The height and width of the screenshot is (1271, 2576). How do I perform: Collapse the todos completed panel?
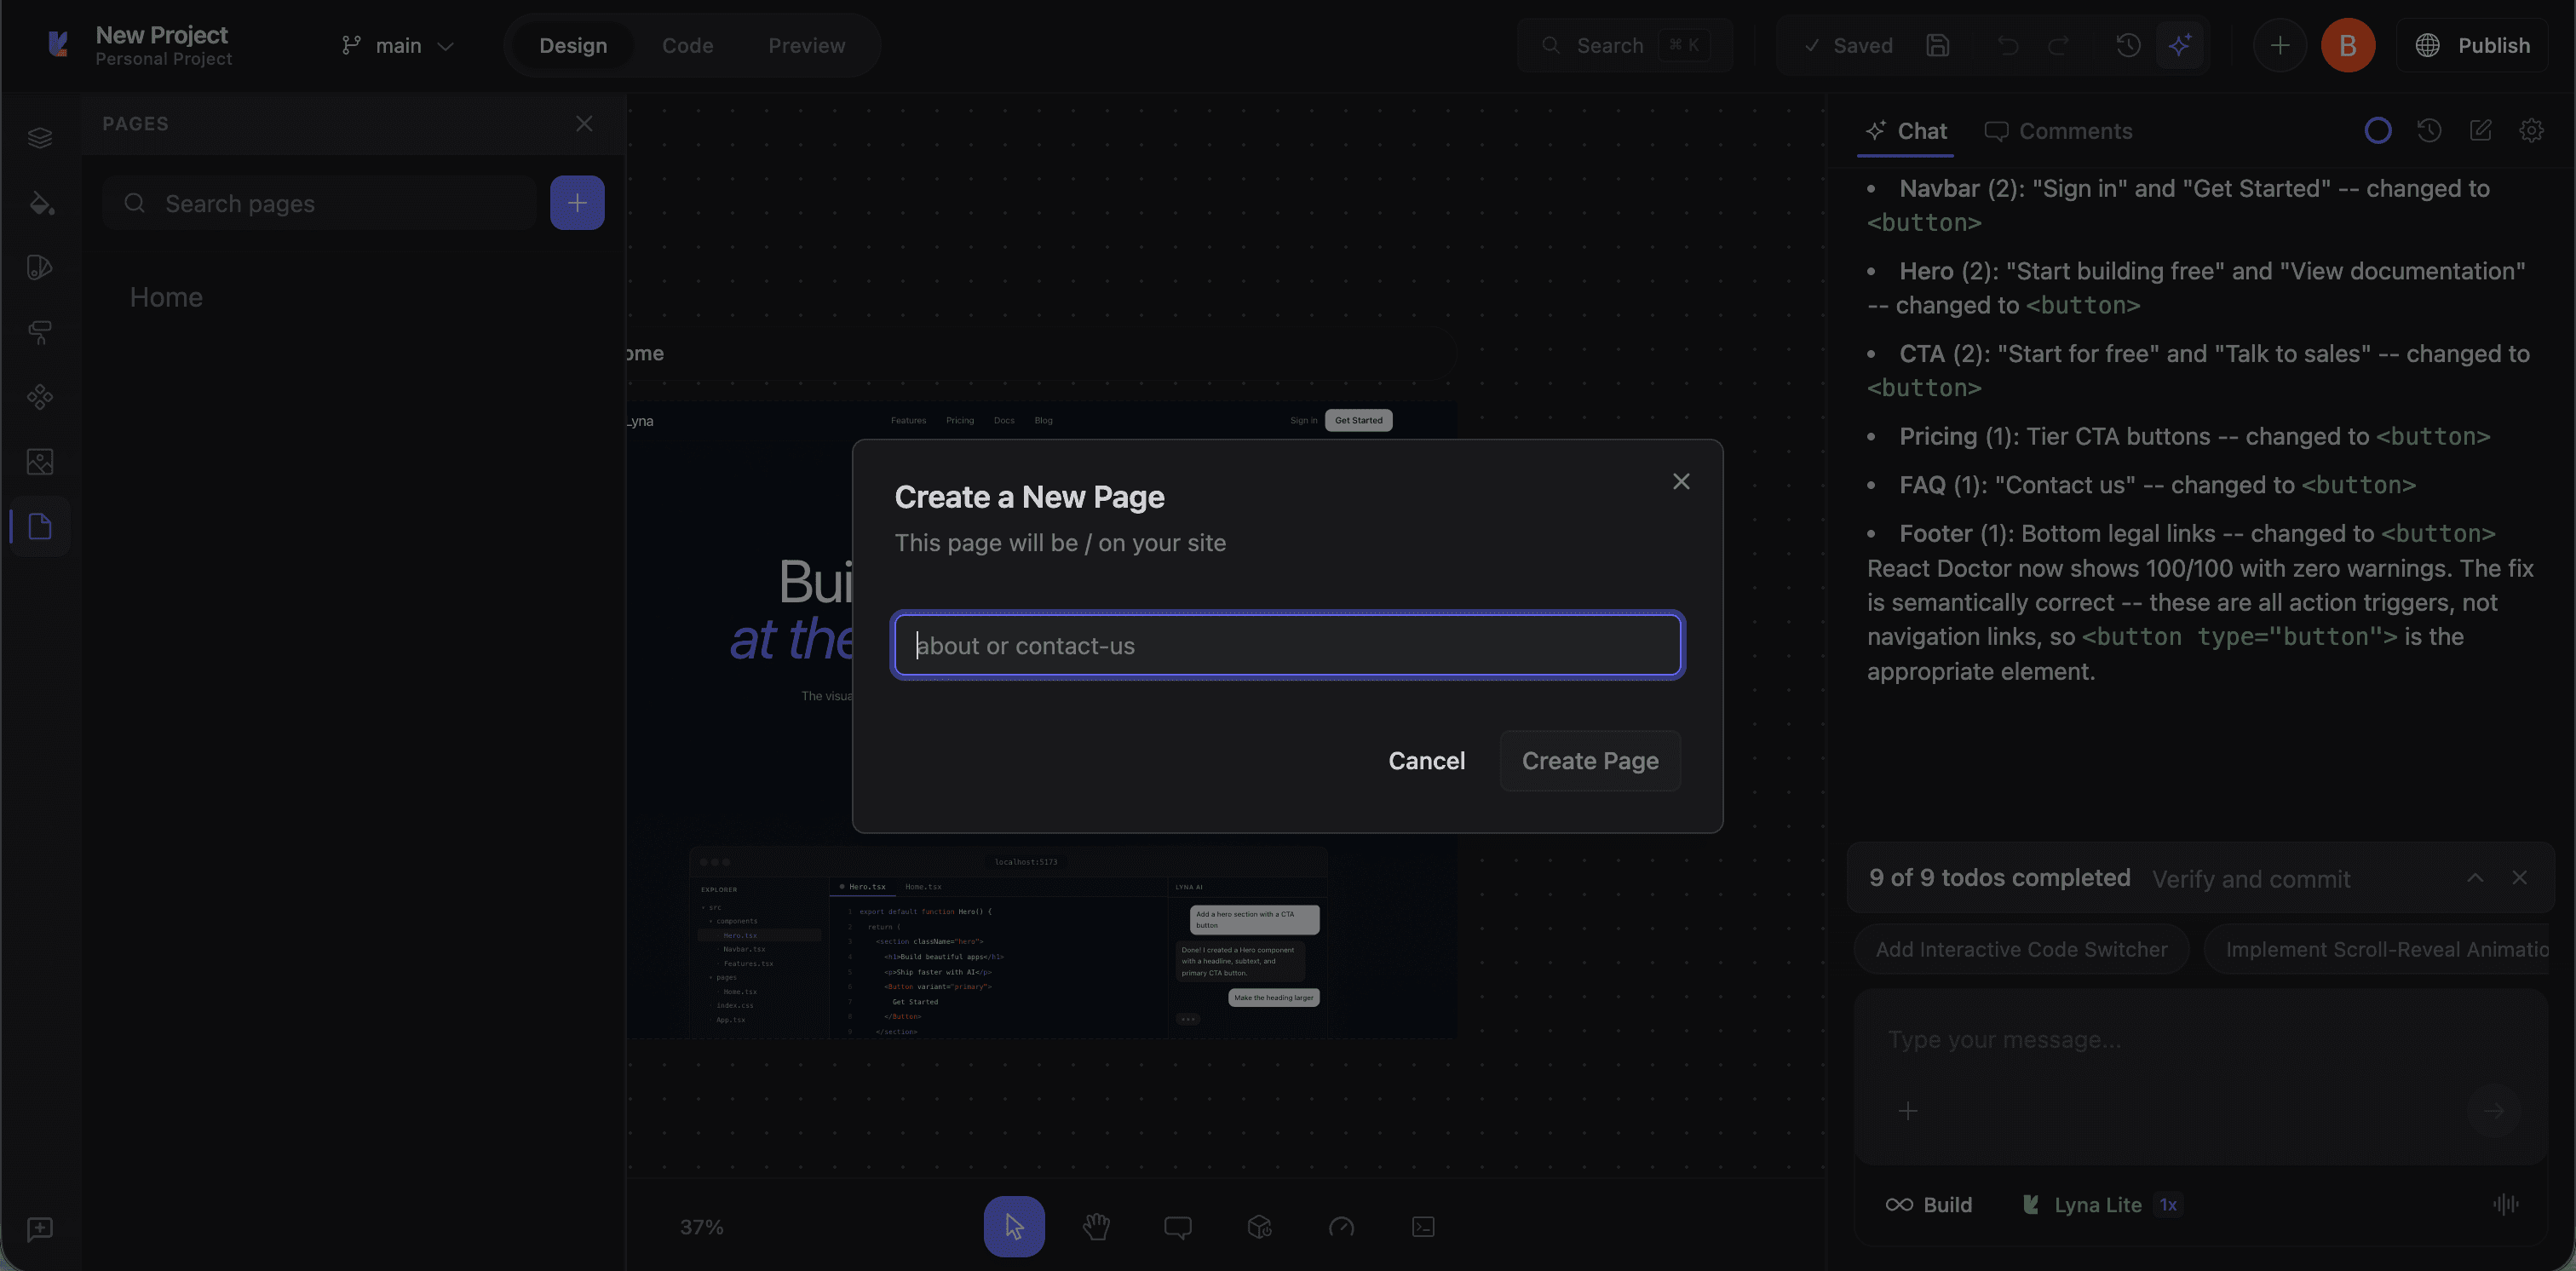click(2476, 877)
